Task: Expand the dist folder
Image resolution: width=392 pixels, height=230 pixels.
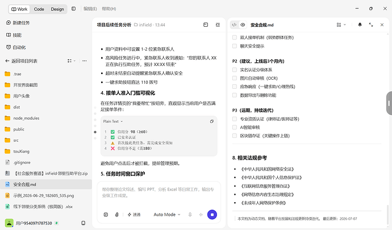Action: pyautogui.click(x=46, y=107)
